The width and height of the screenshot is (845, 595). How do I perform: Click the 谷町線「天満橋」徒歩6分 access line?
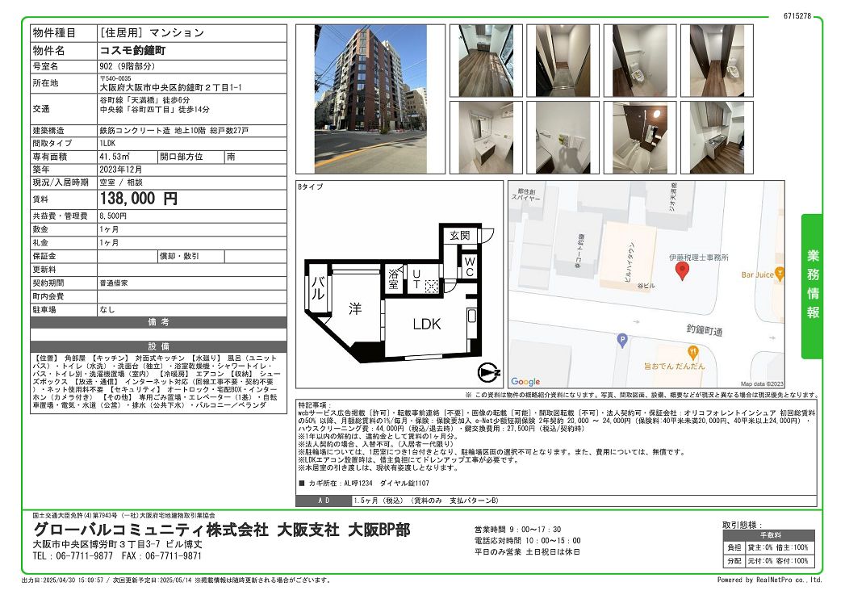tap(145, 100)
